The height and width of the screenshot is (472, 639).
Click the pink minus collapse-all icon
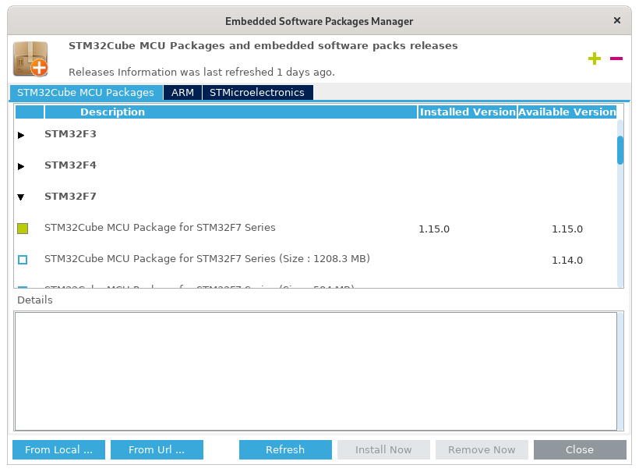tap(616, 59)
